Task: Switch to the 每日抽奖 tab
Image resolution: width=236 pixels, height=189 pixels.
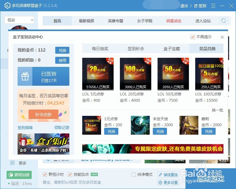Action: click(100, 48)
